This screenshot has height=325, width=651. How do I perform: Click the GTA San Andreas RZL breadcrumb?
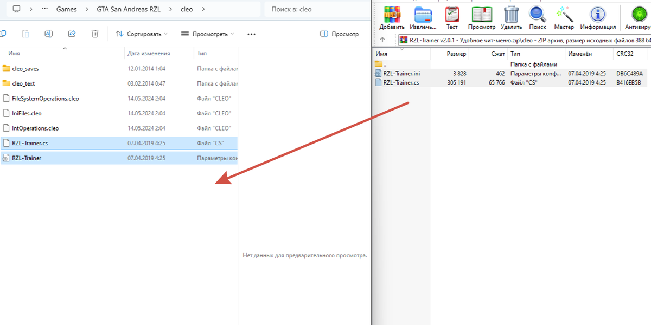(x=129, y=9)
